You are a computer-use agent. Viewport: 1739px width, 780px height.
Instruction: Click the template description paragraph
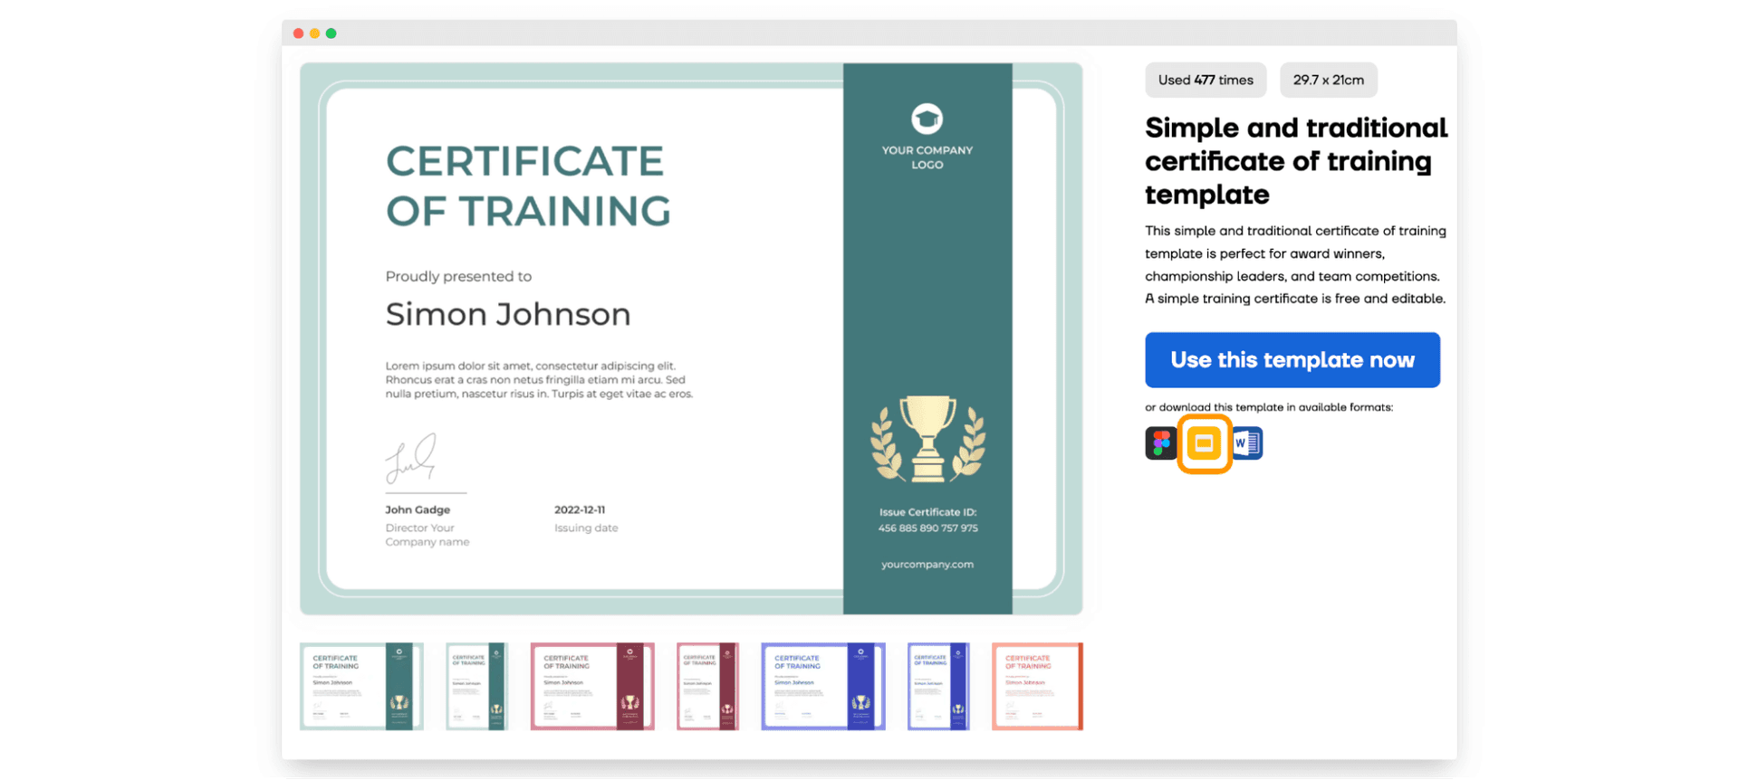pos(1295,264)
